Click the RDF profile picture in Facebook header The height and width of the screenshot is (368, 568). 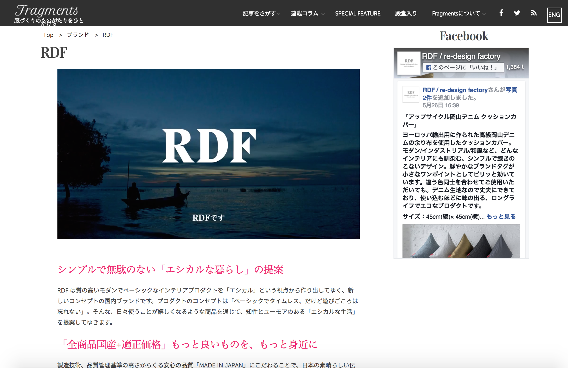pyautogui.click(x=409, y=63)
